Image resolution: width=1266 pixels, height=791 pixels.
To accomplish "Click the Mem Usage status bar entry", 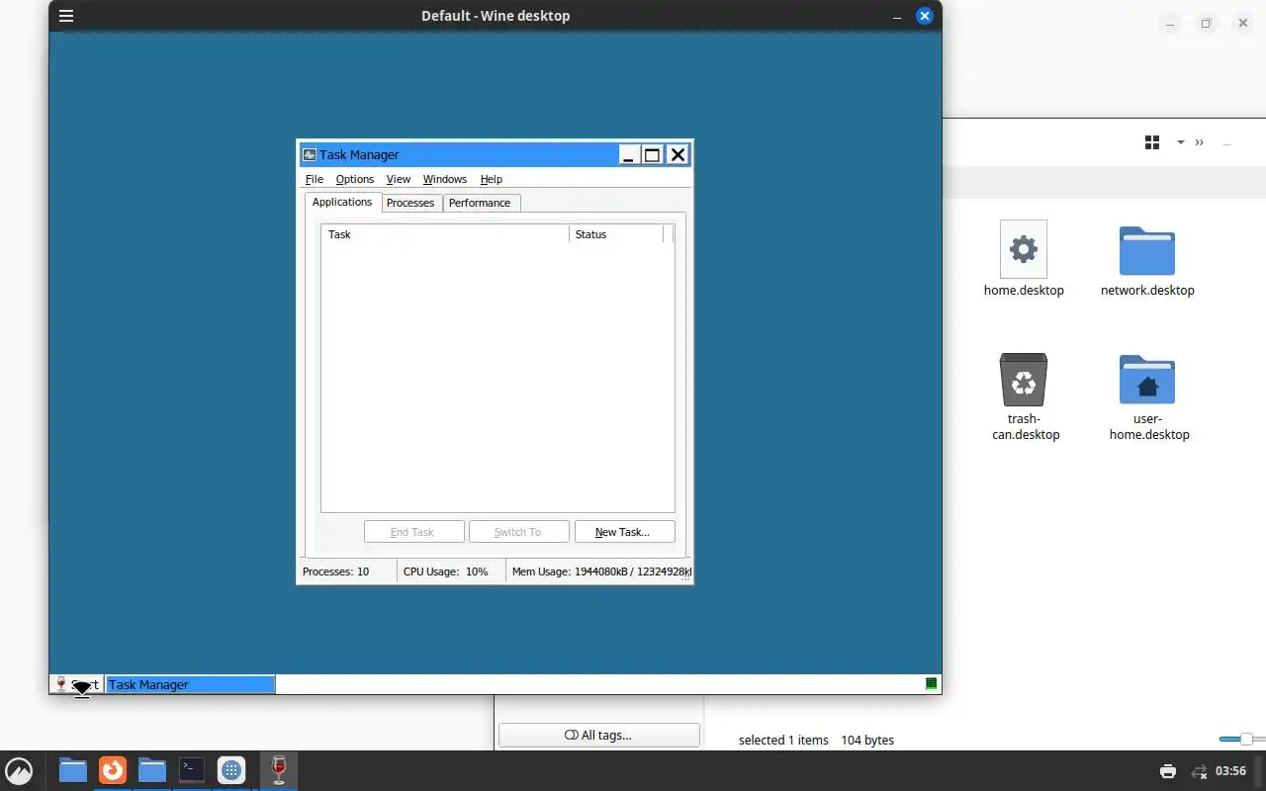I will pyautogui.click(x=600, y=571).
